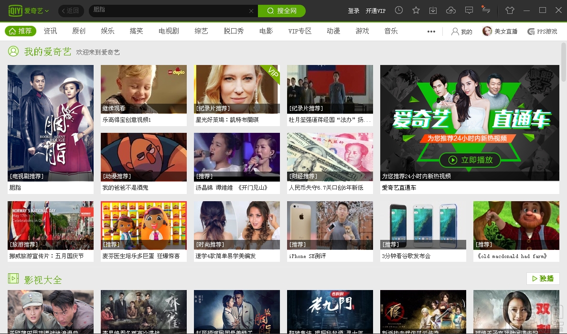Click the iQIYI logo
567x334 pixels.
pyautogui.click(x=25, y=11)
